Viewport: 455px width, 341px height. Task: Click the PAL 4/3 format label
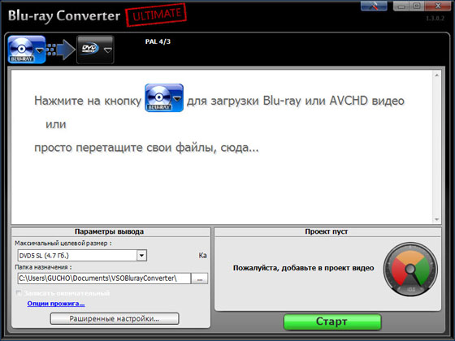point(158,41)
